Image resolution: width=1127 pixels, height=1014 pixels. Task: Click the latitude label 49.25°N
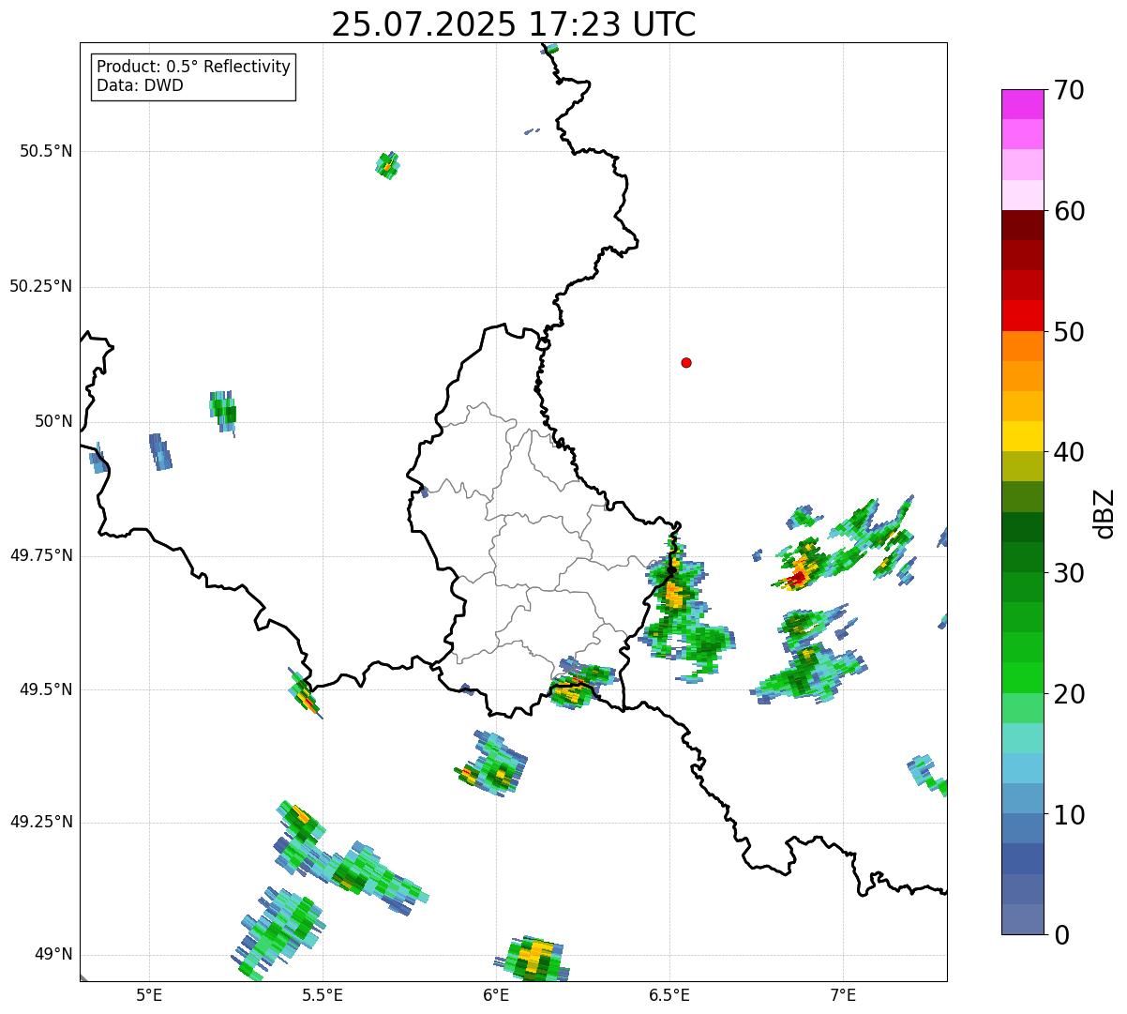pos(40,822)
